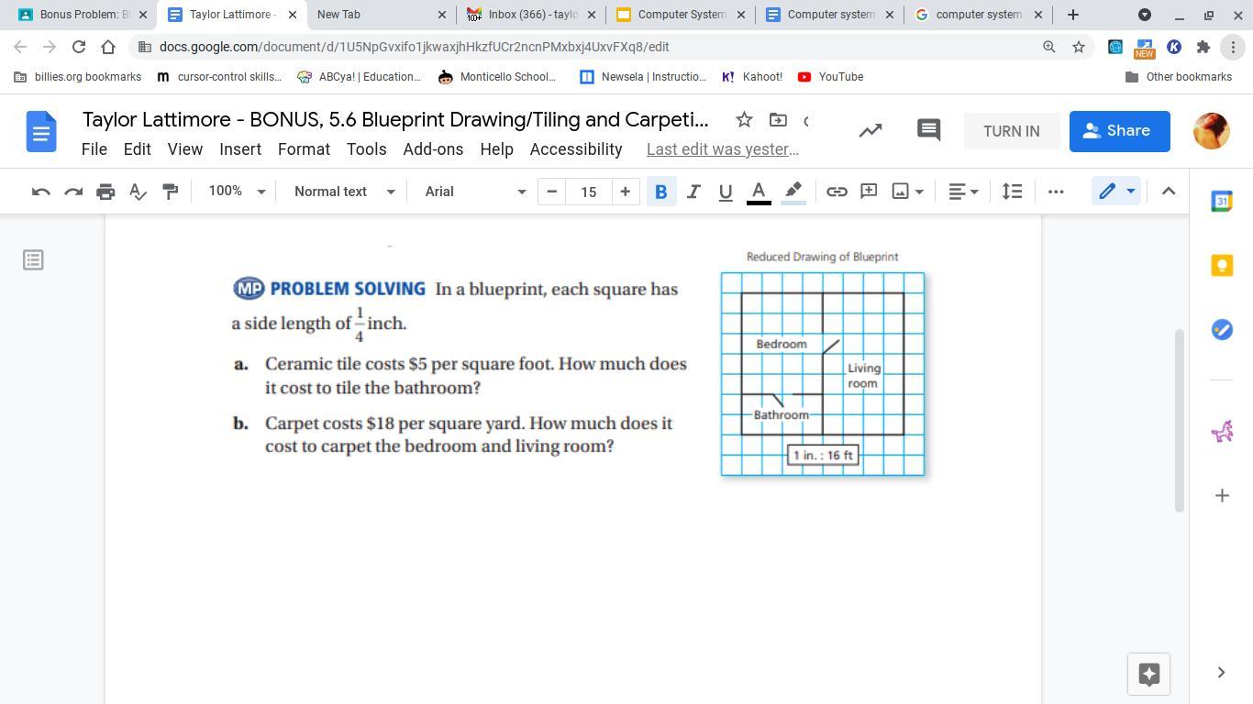Open the Insert menu
Viewport: 1253px width, 704px height.
pyautogui.click(x=240, y=149)
